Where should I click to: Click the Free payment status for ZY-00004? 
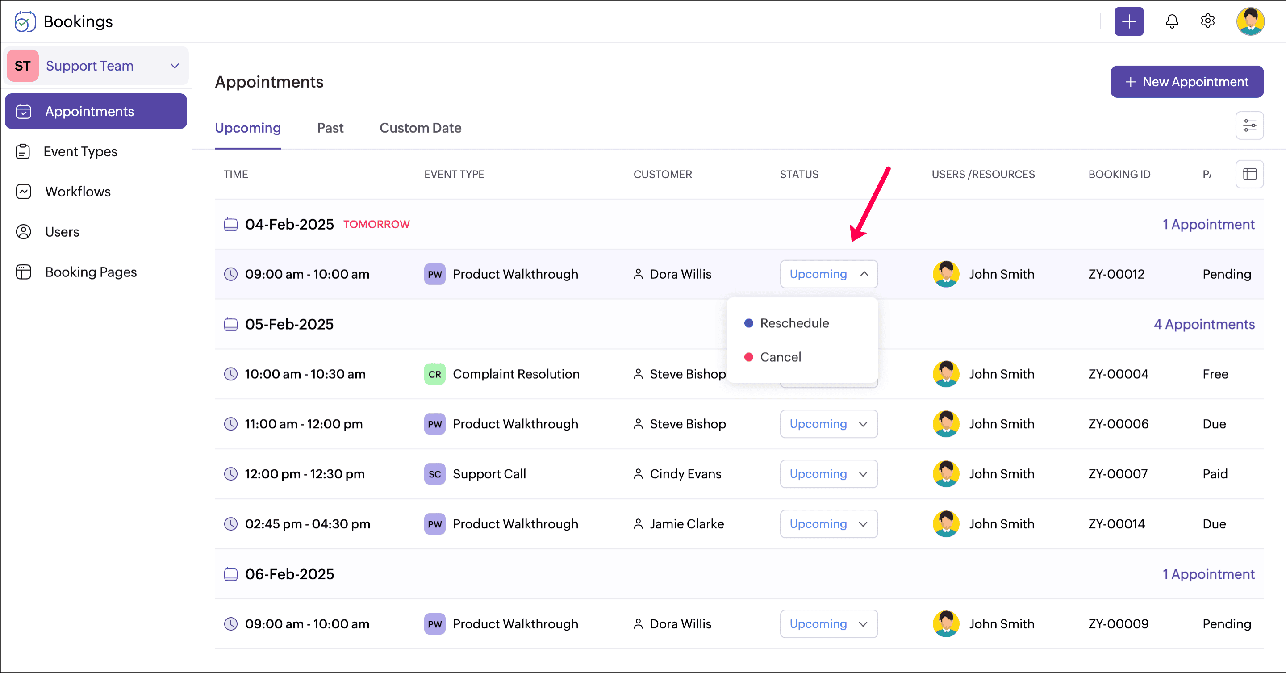coord(1215,374)
